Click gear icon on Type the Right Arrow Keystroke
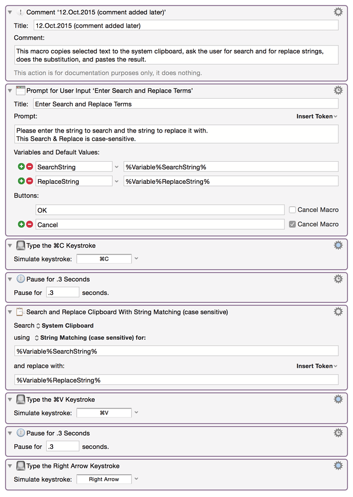Image resolution: width=353 pixels, height=497 pixels. tap(338, 466)
